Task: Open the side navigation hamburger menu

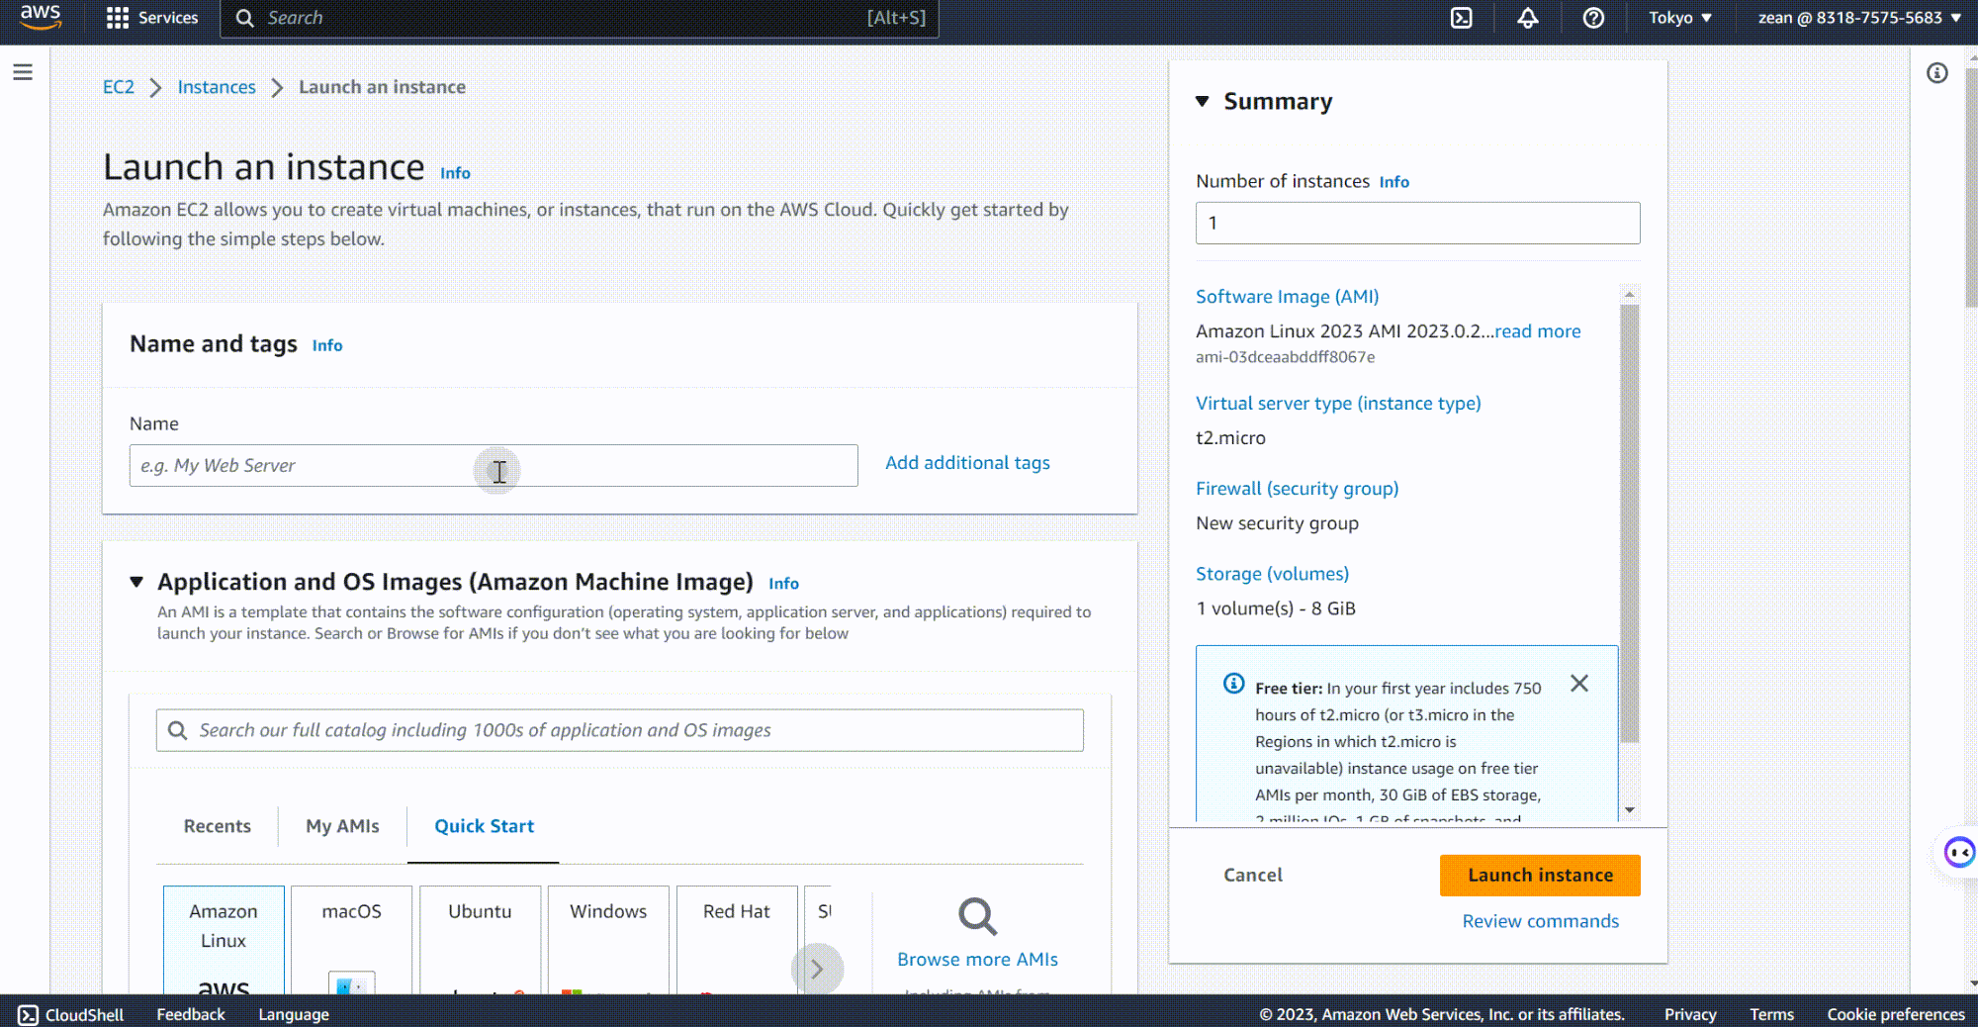Action: click(x=23, y=72)
